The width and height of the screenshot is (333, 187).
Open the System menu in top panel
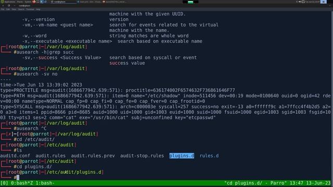(28, 2)
